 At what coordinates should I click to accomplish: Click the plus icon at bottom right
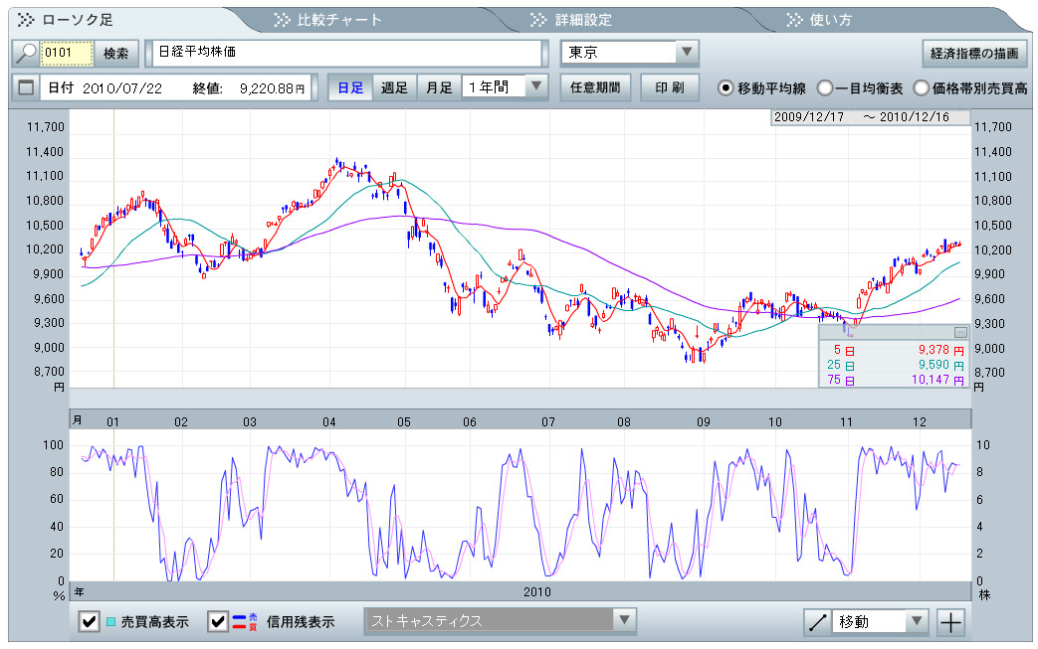coord(951,622)
